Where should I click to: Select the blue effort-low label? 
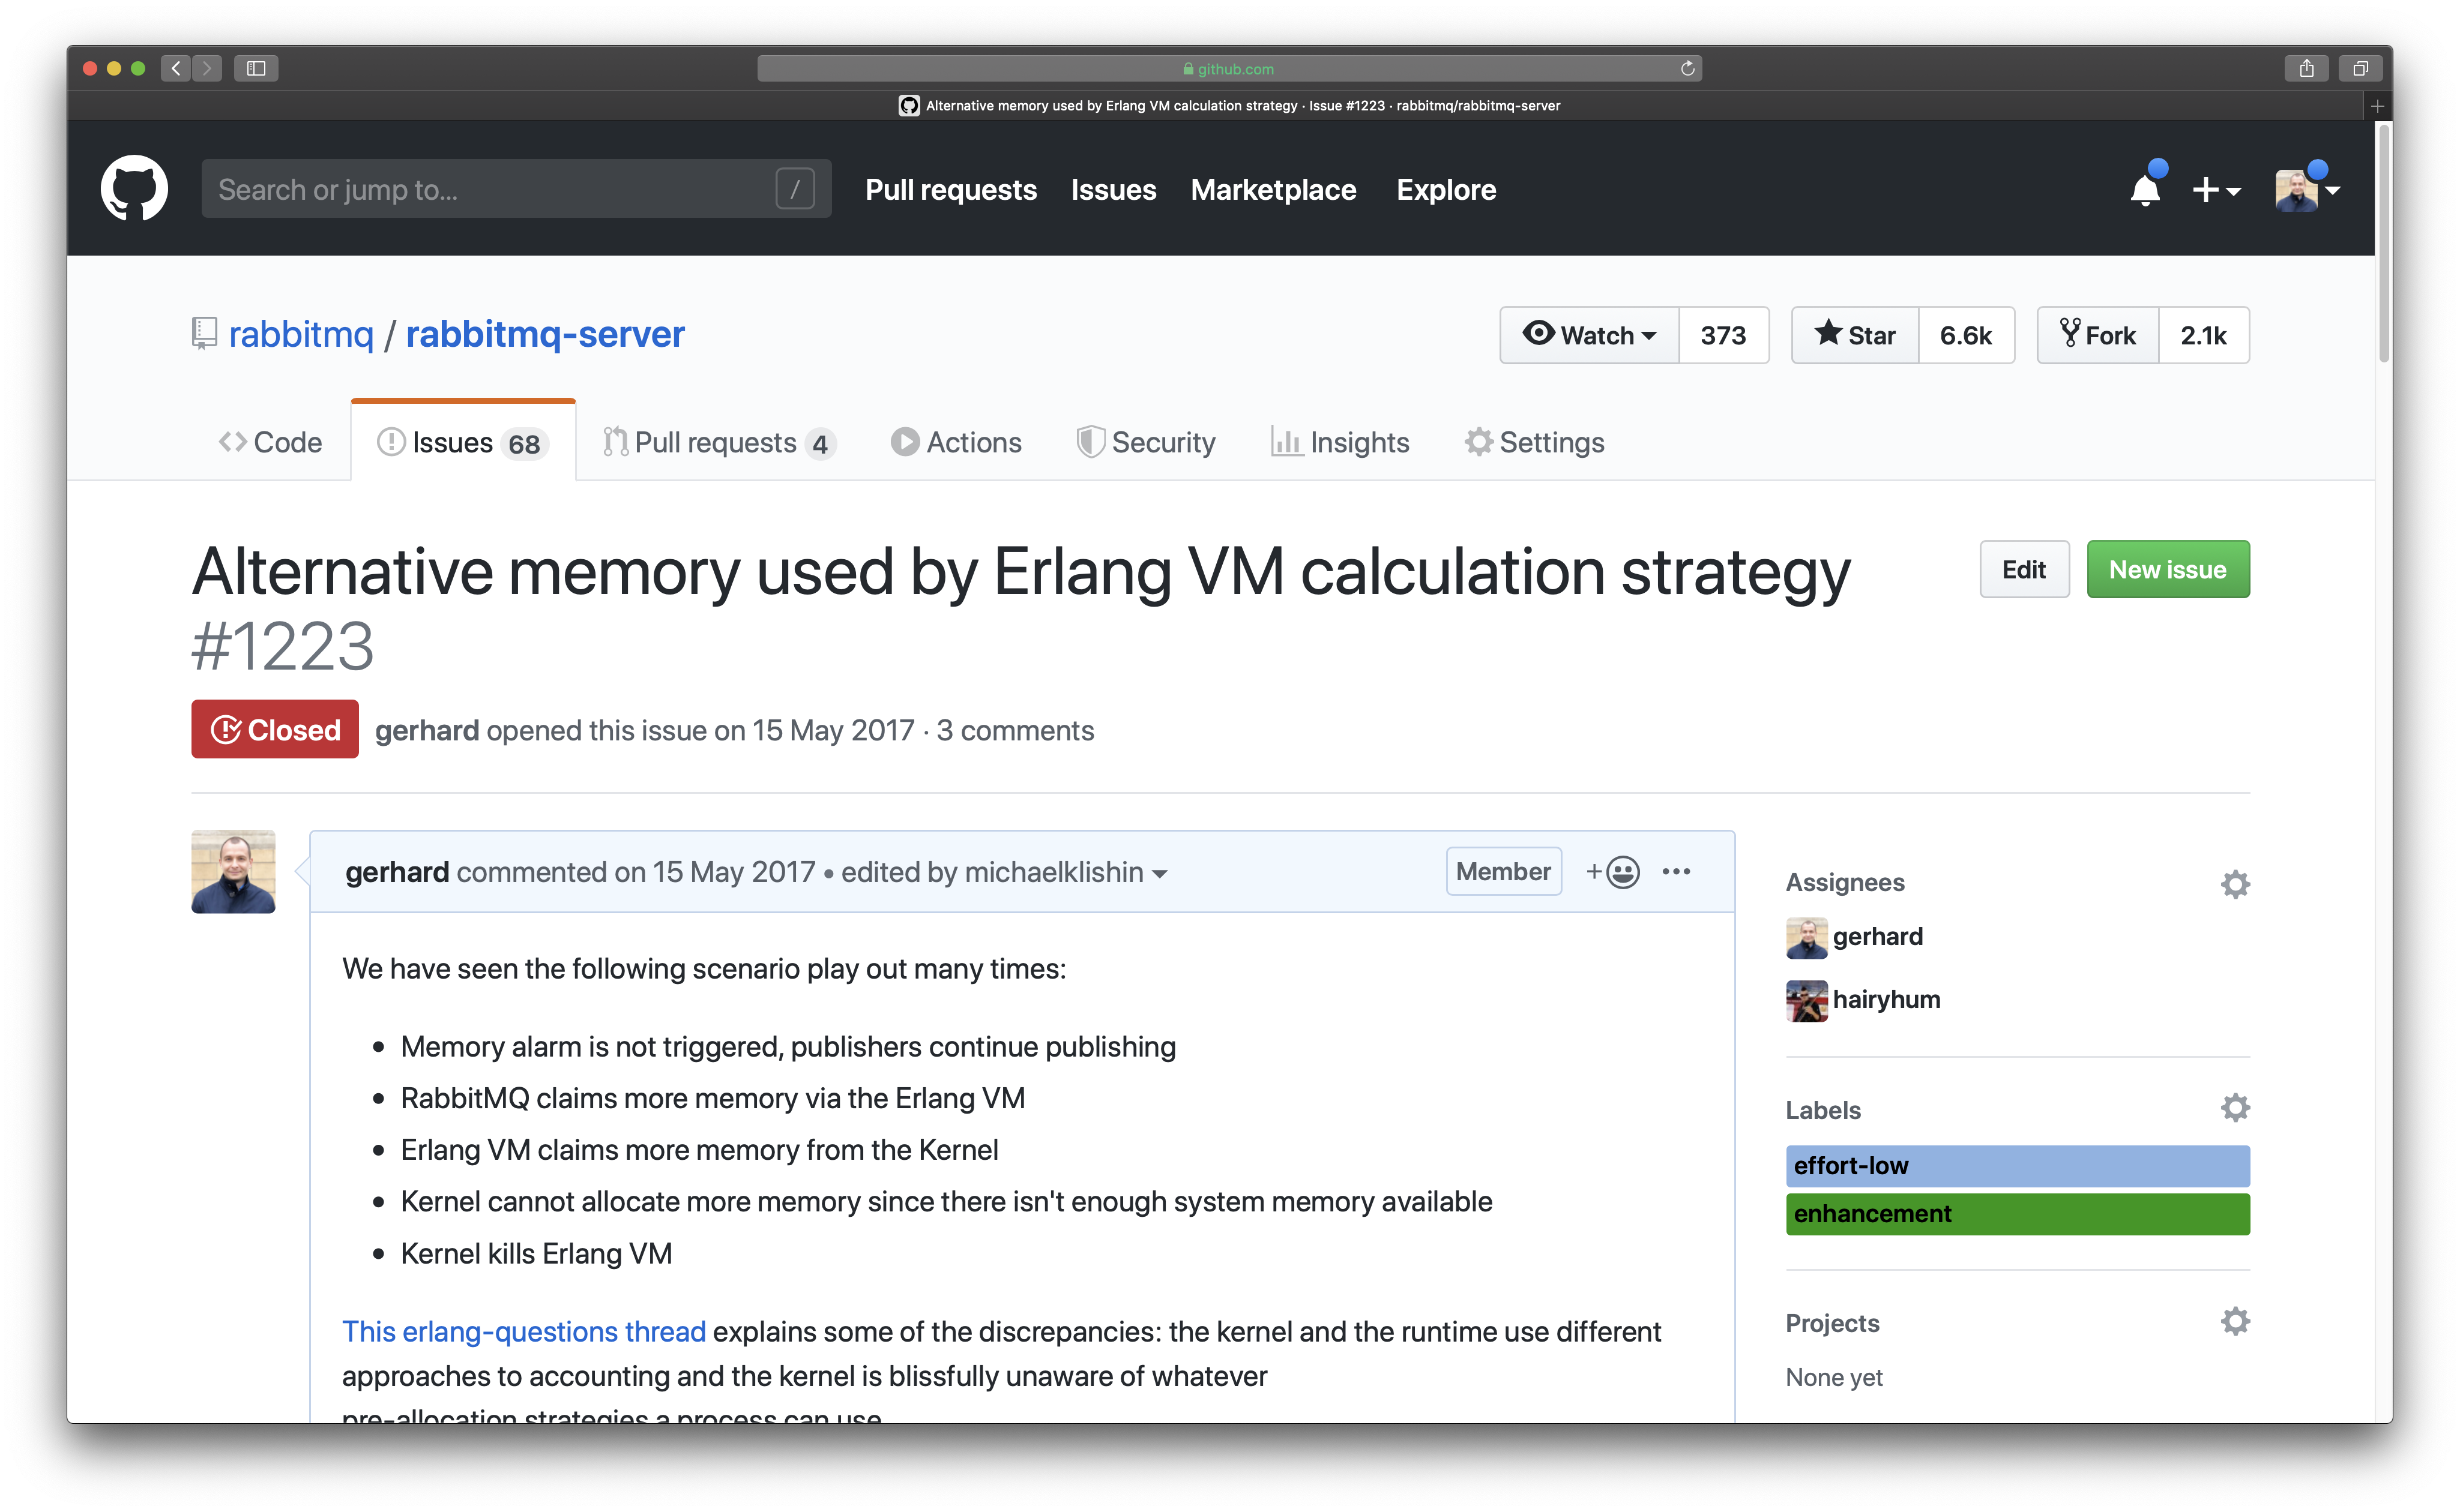tap(2016, 1166)
